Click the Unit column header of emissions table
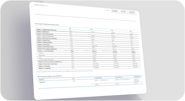 click(x=70, y=28)
